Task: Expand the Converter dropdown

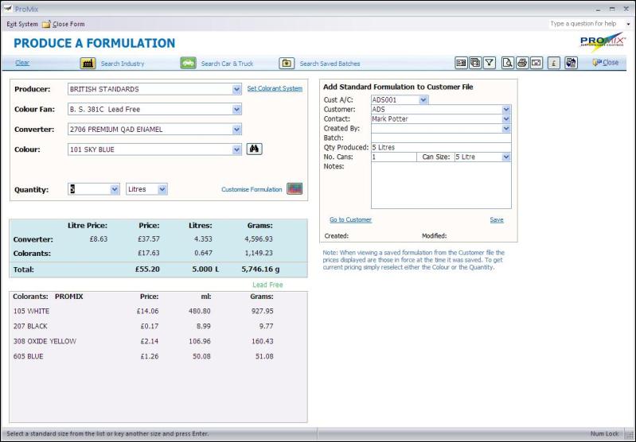Action: [236, 129]
